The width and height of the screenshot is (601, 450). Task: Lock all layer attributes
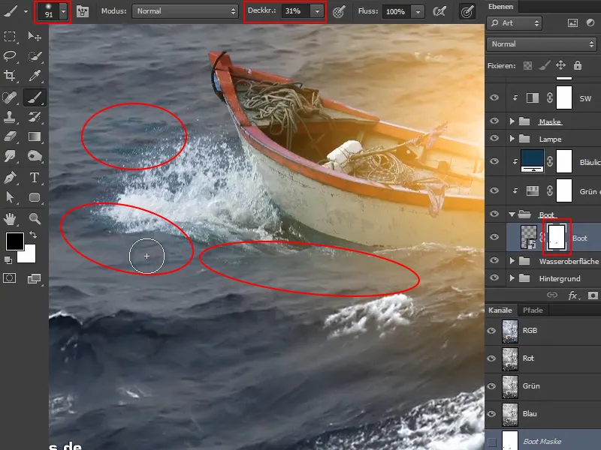577,65
